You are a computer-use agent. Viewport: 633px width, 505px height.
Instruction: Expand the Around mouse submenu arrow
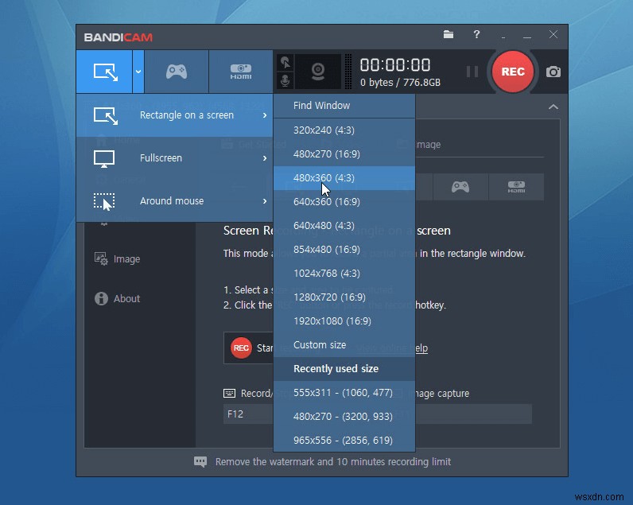(x=265, y=201)
